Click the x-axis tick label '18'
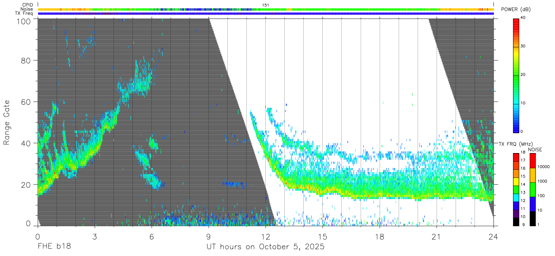This screenshot has height=256, width=555. coord(380,236)
